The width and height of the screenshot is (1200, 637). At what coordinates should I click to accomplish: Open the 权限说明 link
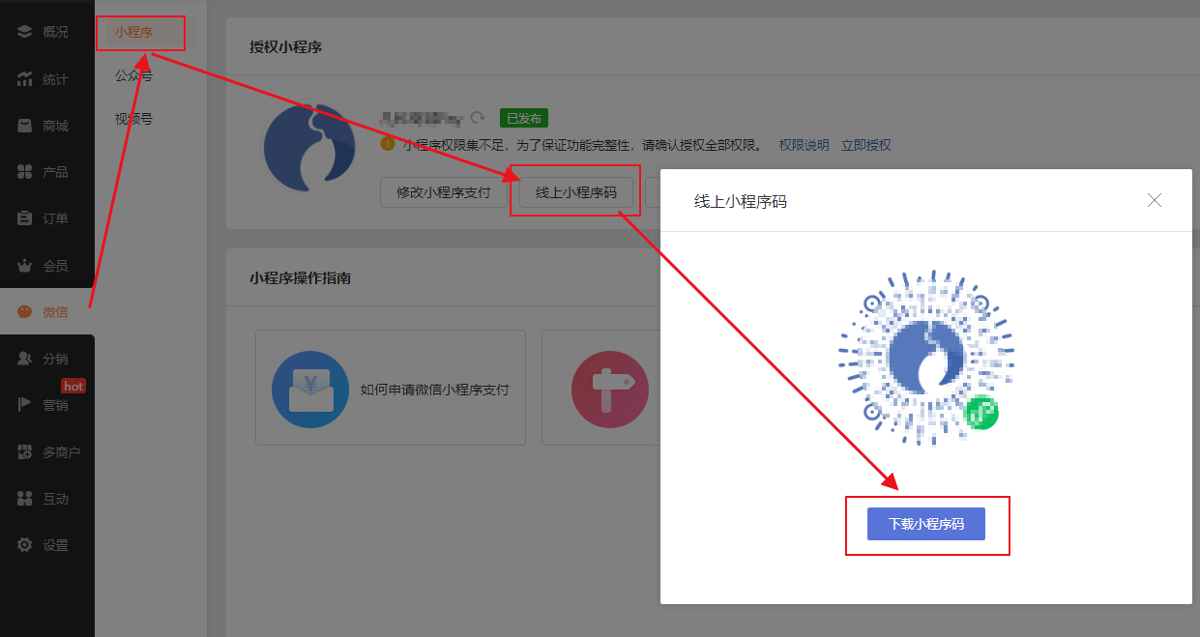pyautogui.click(x=805, y=145)
